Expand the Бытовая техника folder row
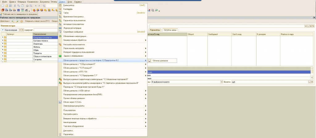This screenshot has height=138, width=316. (x=2, y=41)
